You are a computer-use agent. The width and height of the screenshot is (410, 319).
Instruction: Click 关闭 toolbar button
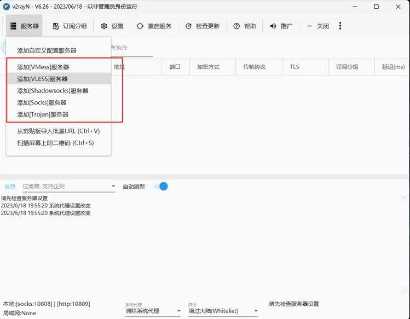coord(317,26)
